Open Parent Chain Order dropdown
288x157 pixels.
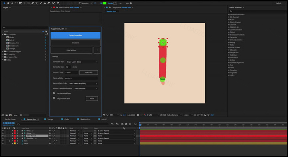tap(83, 83)
